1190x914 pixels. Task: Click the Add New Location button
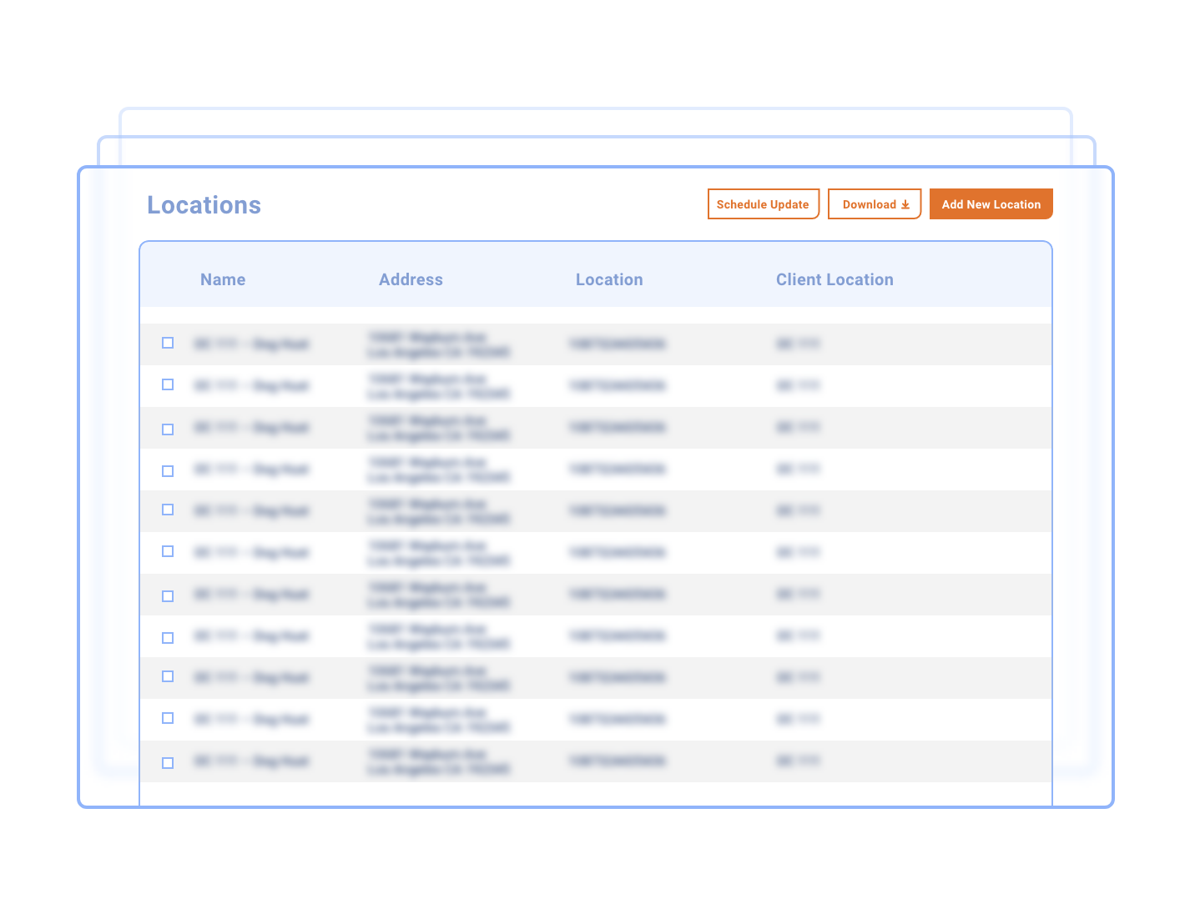point(991,204)
